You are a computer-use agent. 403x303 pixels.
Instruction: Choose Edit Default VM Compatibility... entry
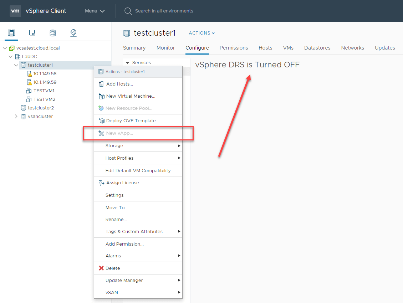click(138, 171)
